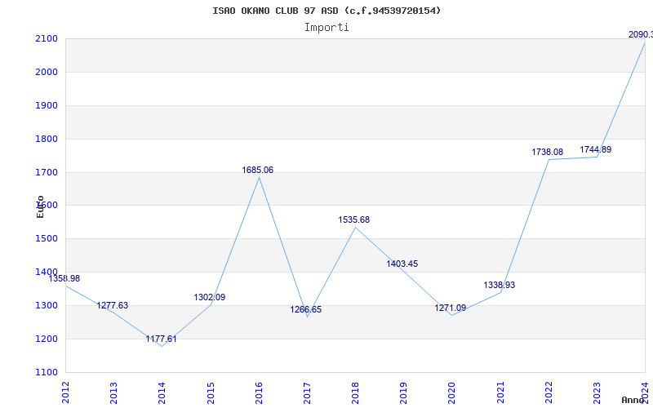Click the 2000 y-axis tick
This screenshot has height=408, width=653.
point(47,72)
